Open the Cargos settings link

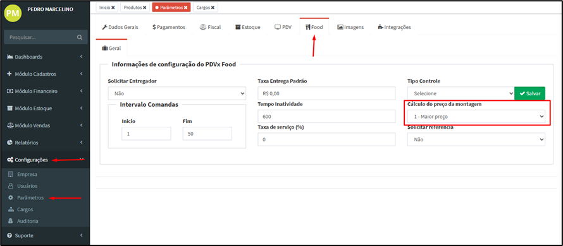tap(25, 209)
